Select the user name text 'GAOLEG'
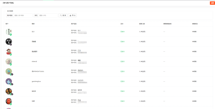This screenshot has height=109, width=215. [x=81, y=80]
